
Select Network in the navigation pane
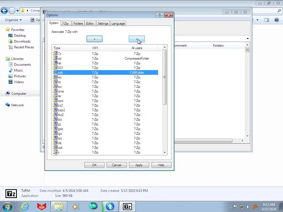click(17, 105)
